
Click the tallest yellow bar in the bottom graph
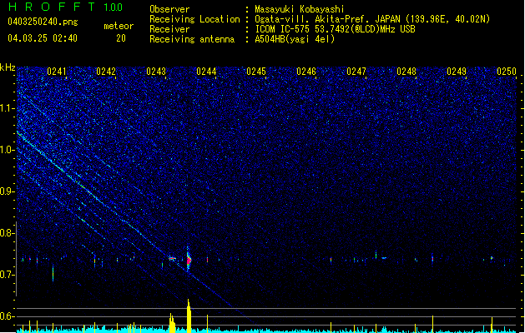pos(189,316)
